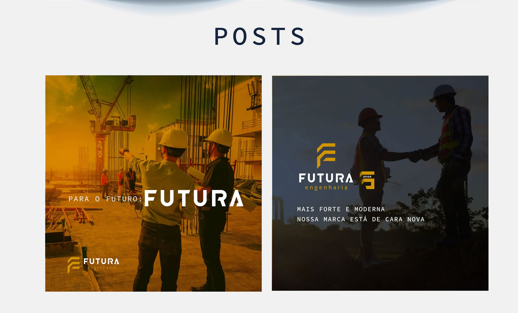Click the small Futura logo icon at bottom of left post

pyautogui.click(x=73, y=265)
